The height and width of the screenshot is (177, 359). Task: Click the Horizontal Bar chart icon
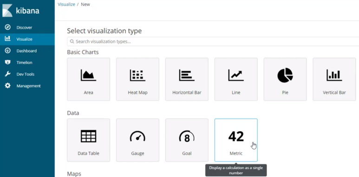187,75
